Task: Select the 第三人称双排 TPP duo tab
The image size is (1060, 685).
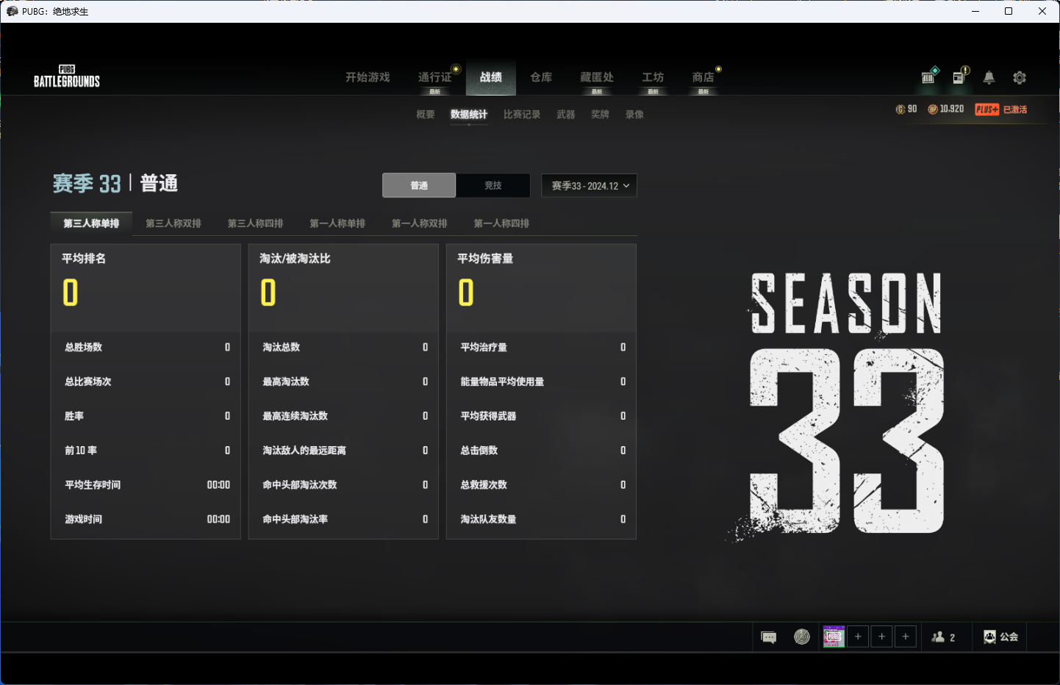Action: pos(173,223)
